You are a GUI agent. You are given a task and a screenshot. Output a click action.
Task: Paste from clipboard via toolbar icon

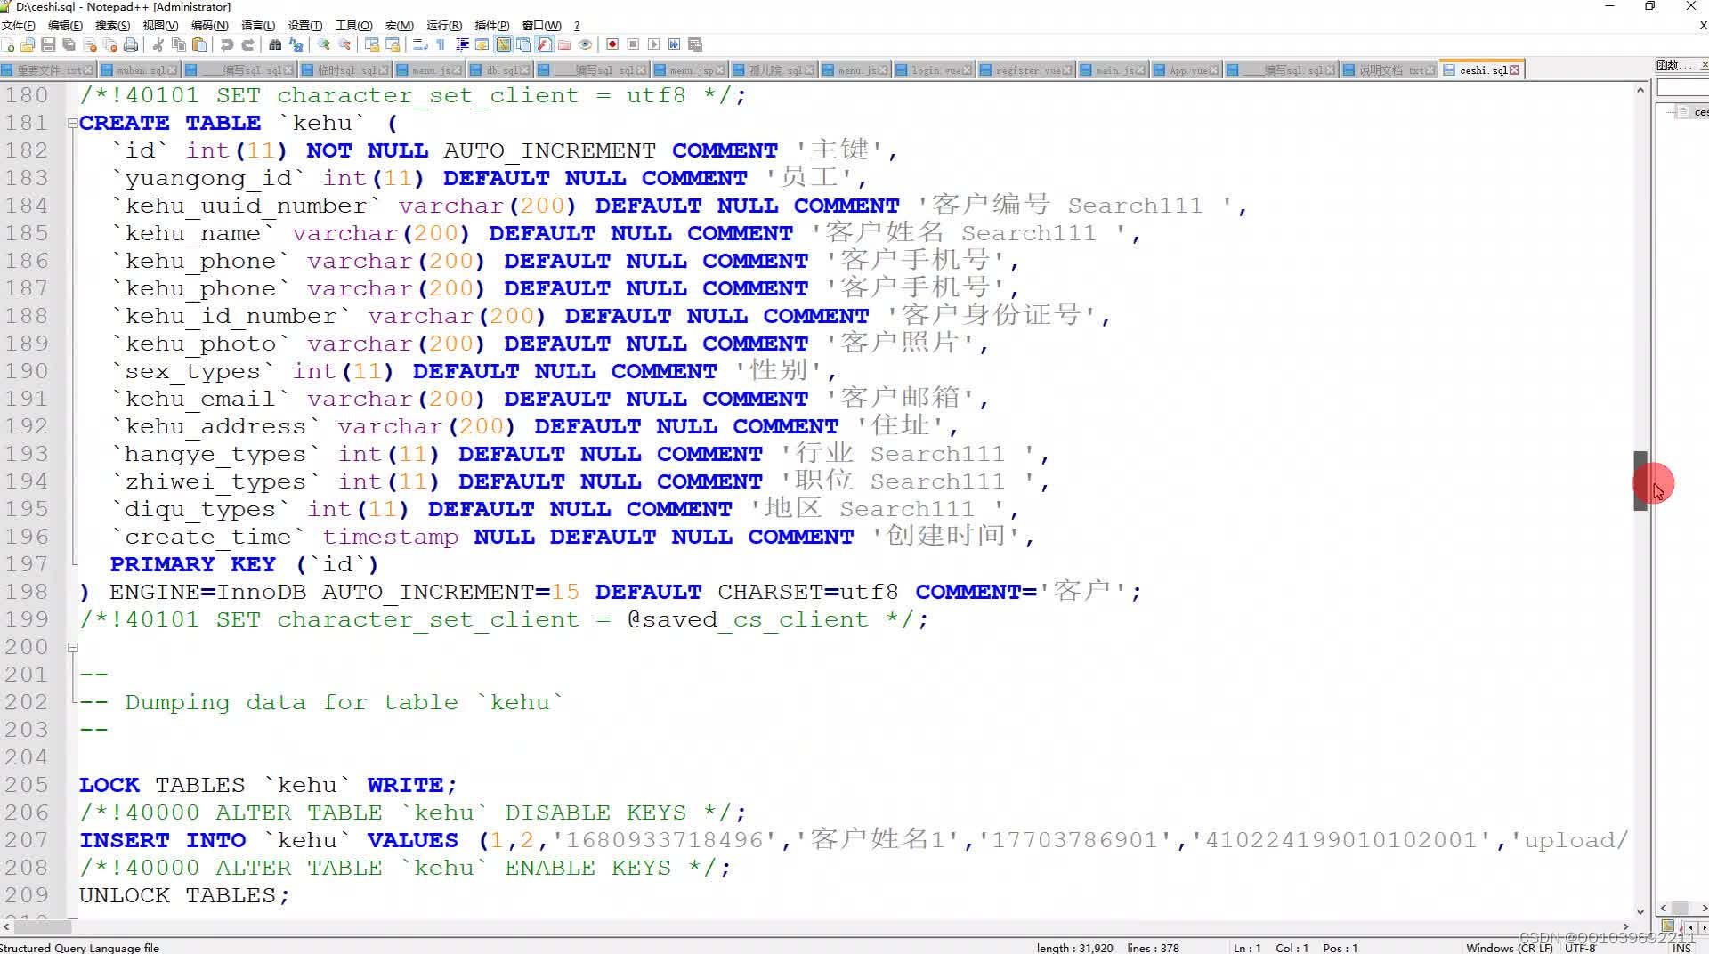coord(199,44)
